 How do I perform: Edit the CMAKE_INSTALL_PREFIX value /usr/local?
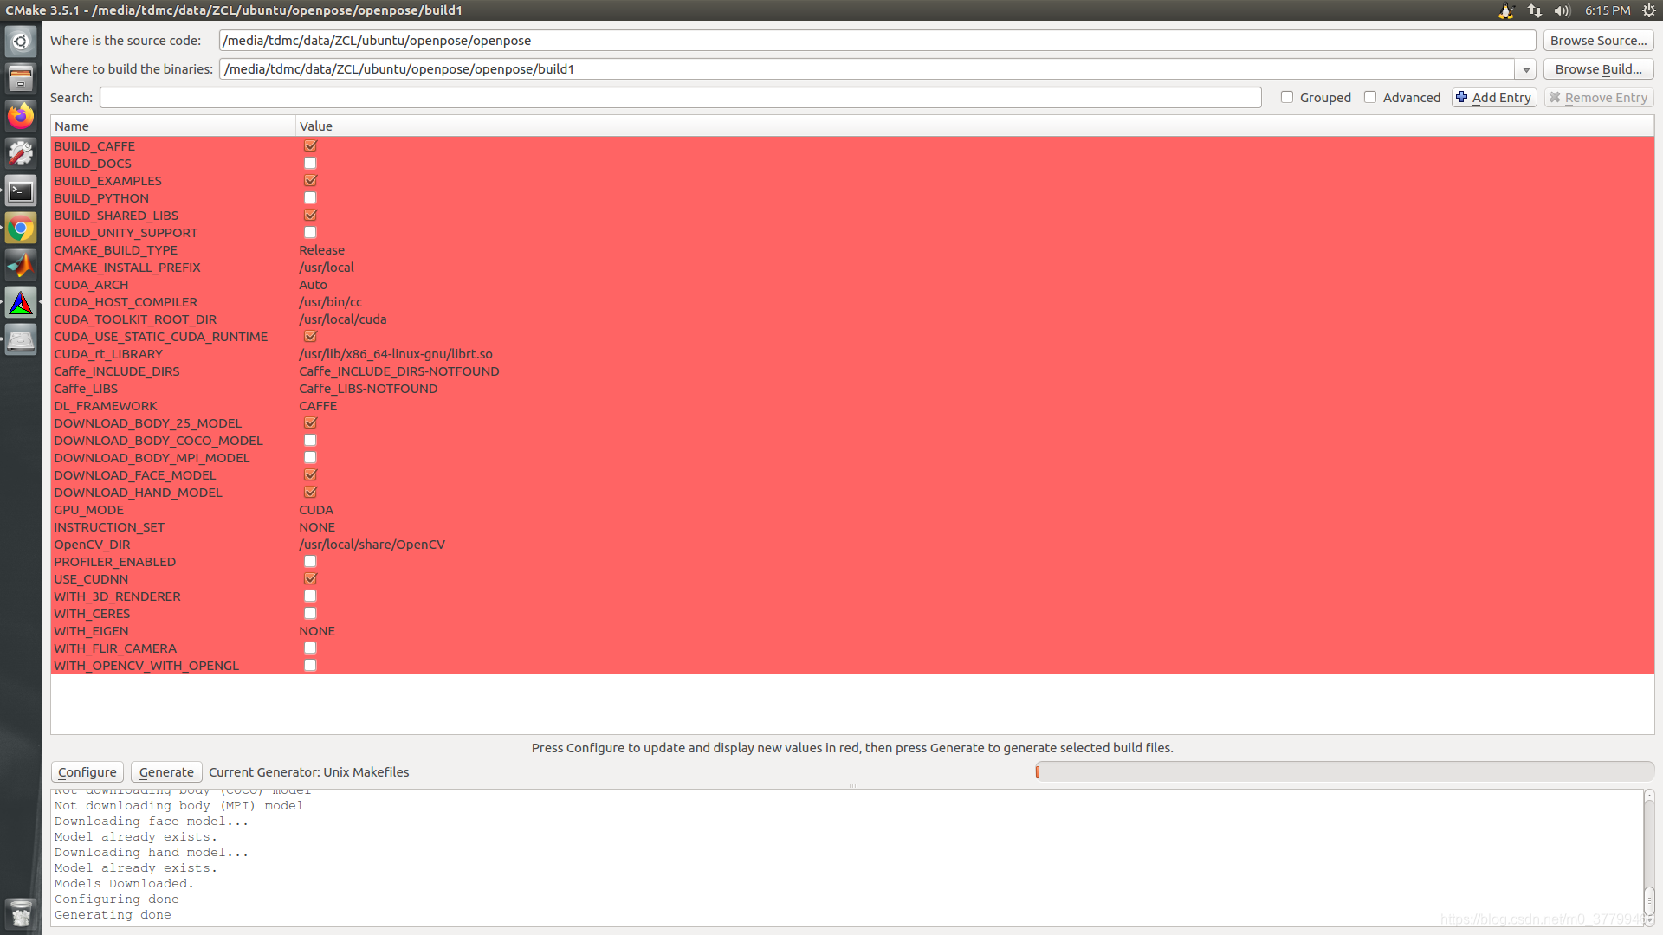coord(327,268)
